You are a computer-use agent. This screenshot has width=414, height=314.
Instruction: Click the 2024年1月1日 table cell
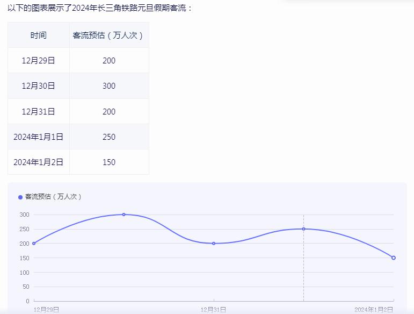pos(38,137)
